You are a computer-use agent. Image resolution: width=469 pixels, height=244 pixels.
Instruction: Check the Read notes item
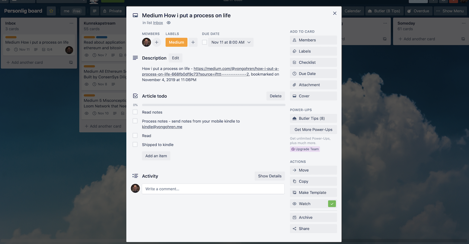135,112
